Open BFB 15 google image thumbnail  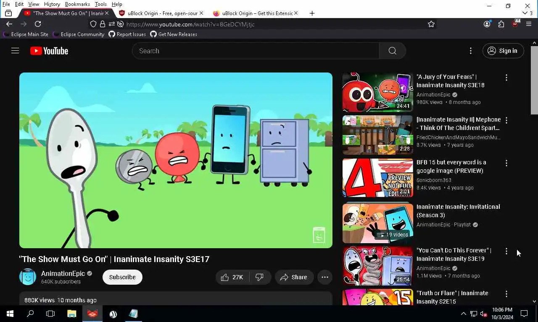tap(378, 178)
